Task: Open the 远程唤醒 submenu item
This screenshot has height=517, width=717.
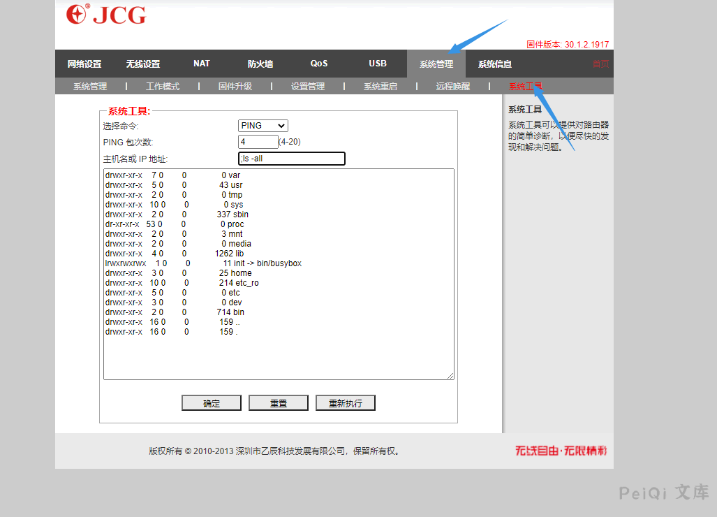Action: pos(453,87)
